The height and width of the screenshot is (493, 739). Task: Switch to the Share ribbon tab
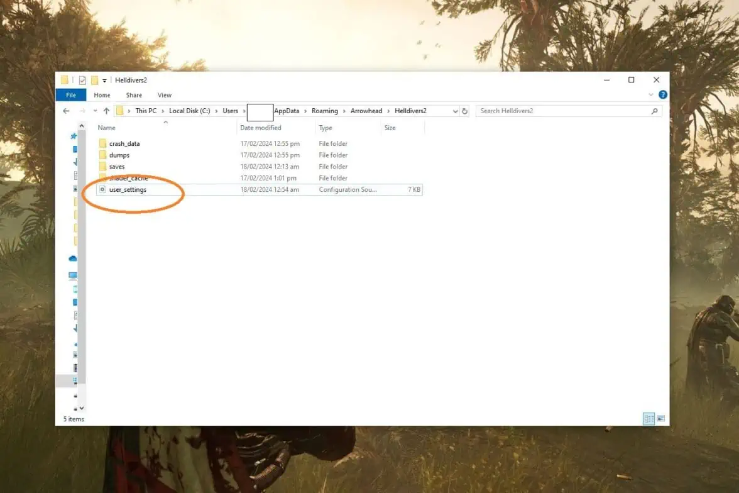click(x=134, y=95)
